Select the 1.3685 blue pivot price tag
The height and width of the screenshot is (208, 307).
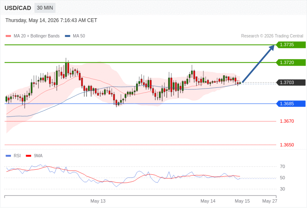tap(291, 104)
